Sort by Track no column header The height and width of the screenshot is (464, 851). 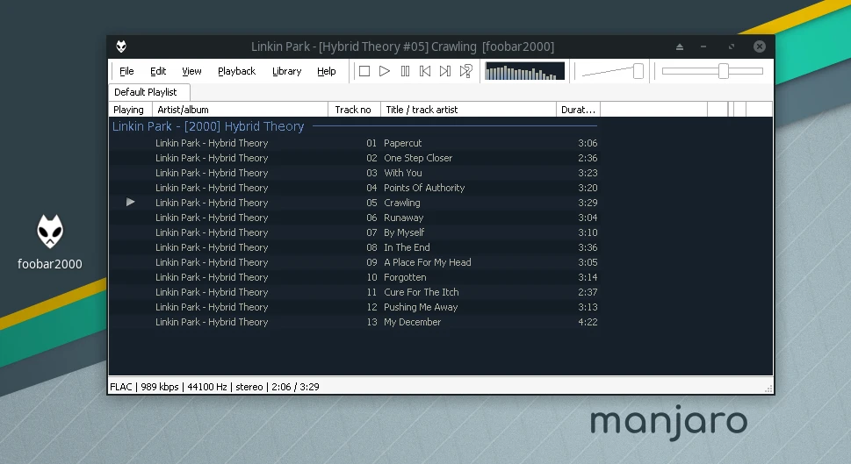point(354,110)
